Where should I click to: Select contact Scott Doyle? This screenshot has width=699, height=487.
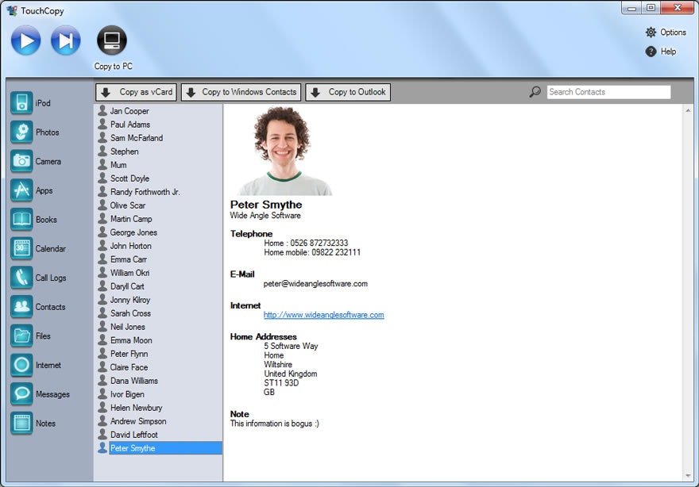click(x=129, y=178)
